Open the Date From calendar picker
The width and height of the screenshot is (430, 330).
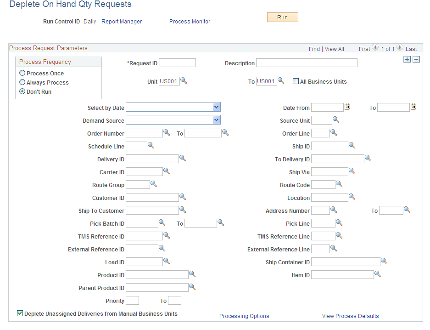(347, 106)
